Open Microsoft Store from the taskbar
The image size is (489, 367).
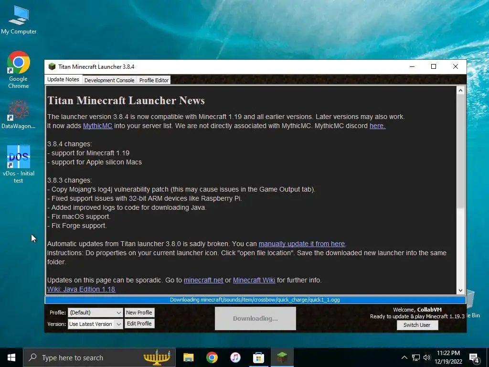(258, 357)
